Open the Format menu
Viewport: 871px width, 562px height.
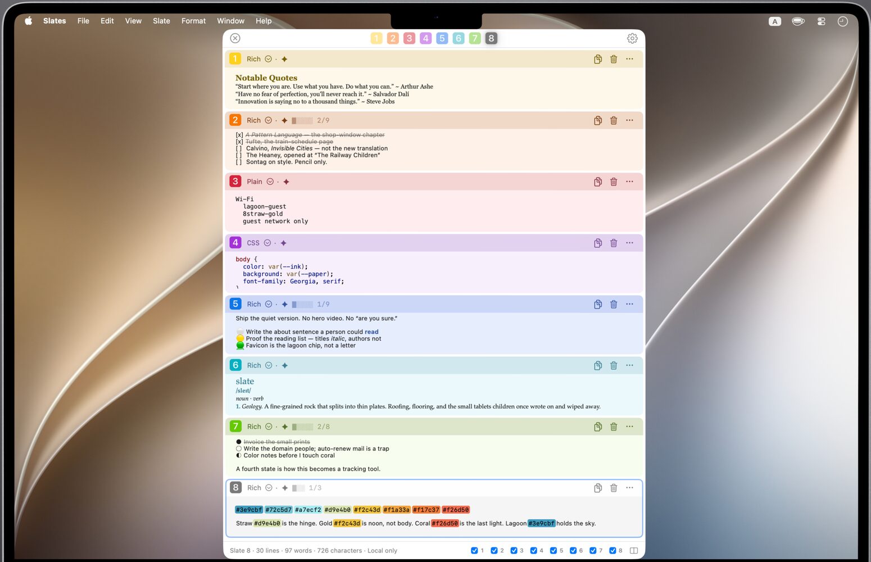193,21
